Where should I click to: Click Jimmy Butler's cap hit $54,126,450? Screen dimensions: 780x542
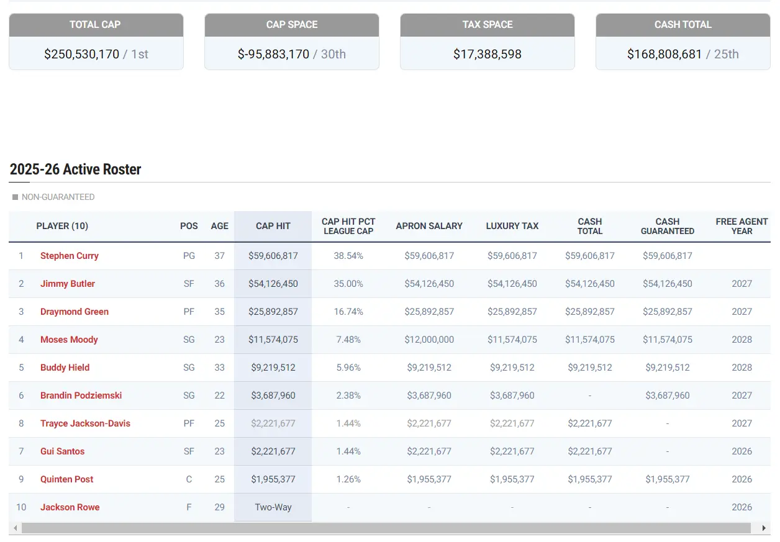point(273,284)
